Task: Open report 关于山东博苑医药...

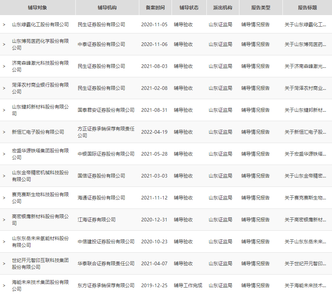Action: (305, 44)
